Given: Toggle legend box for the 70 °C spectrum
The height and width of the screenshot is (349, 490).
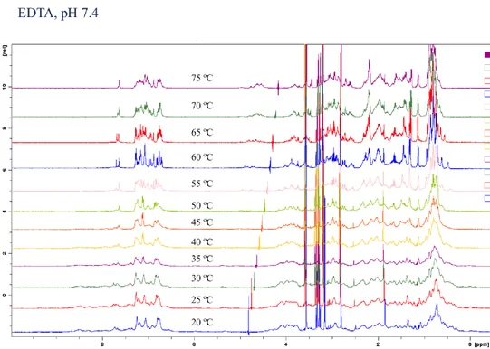Looking at the screenshot, I should point(487,68).
